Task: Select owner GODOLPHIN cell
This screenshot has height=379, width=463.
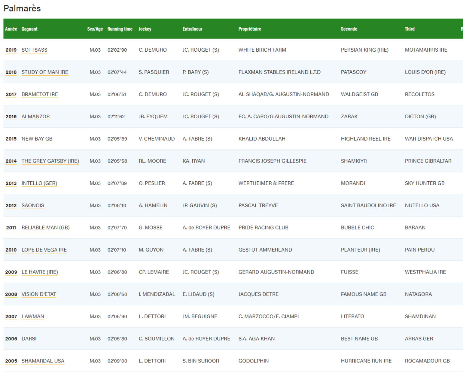Action: coord(253,361)
